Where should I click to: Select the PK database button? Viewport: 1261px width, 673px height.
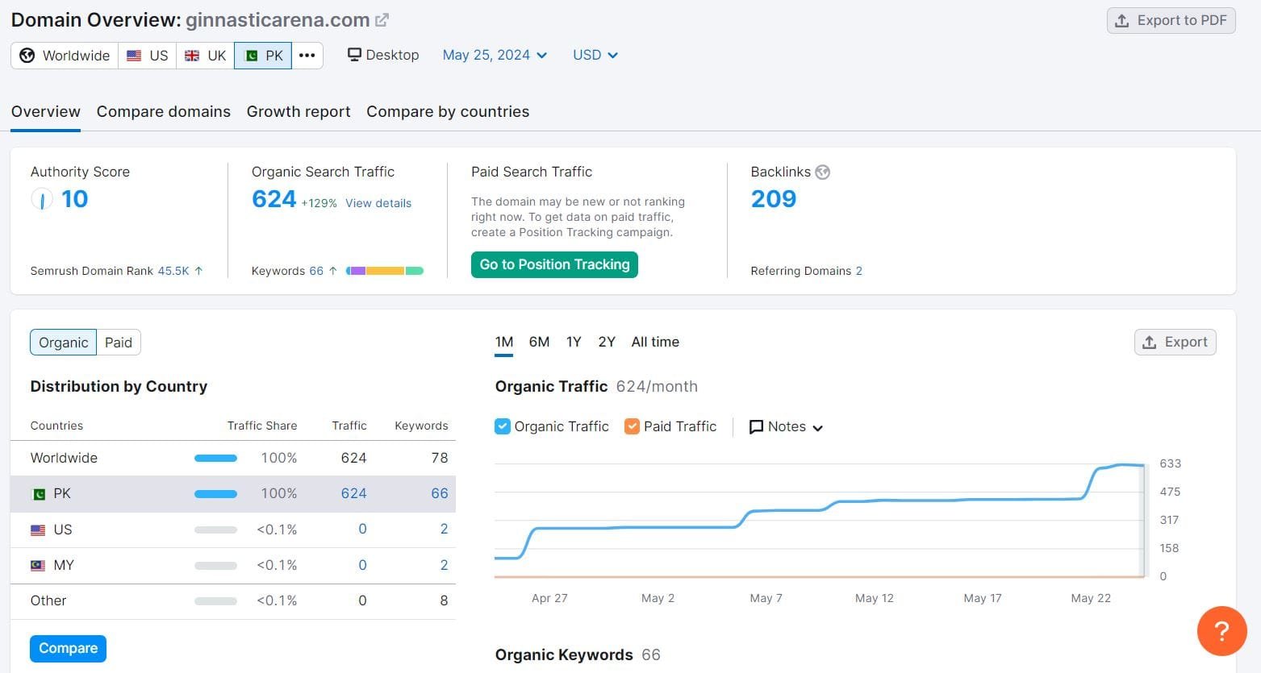263,56
